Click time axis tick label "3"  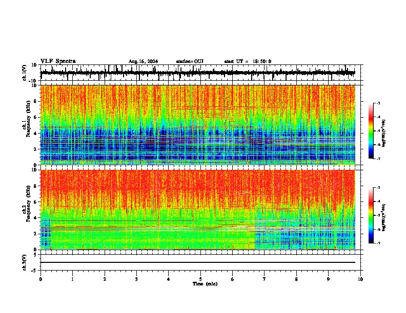click(136, 279)
